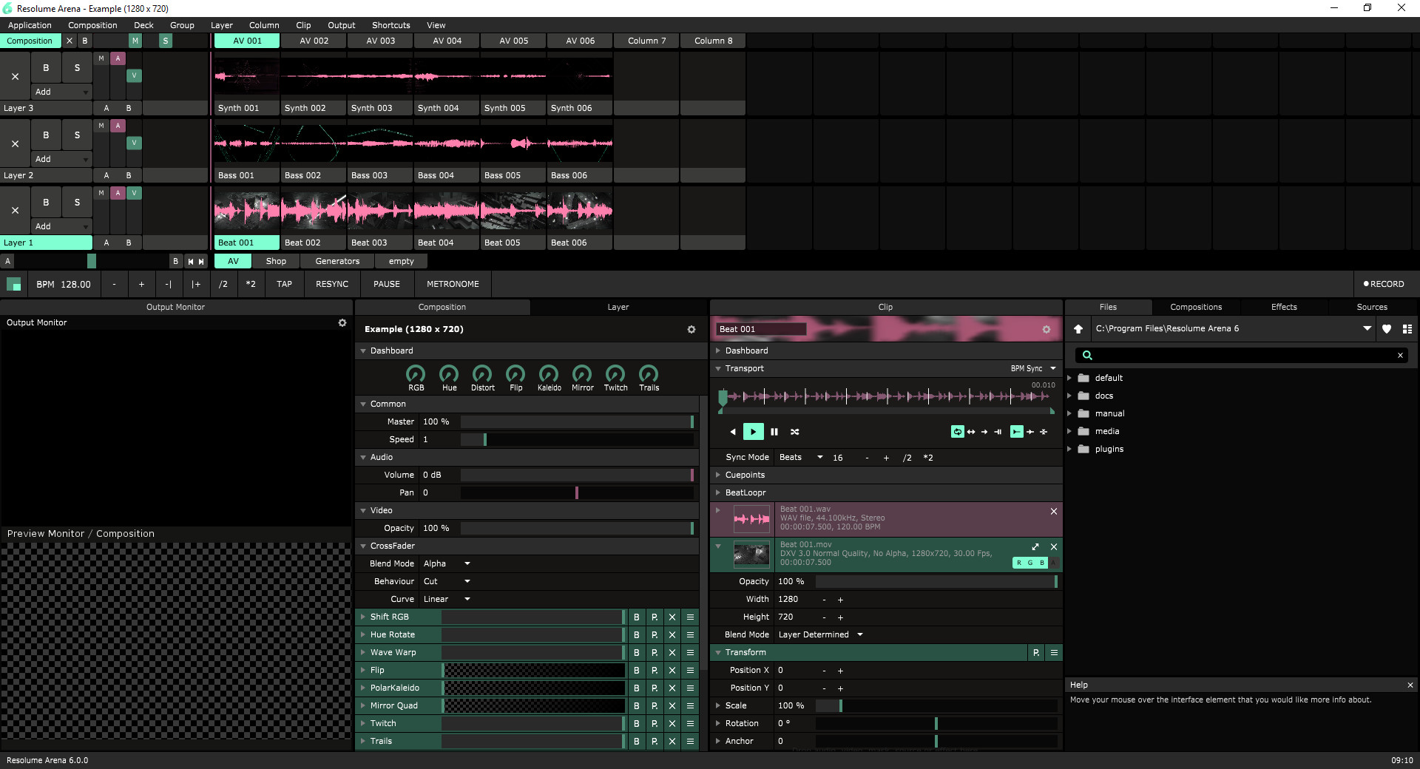Open the Composition menu
Image resolution: width=1420 pixels, height=769 pixels.
[92, 25]
